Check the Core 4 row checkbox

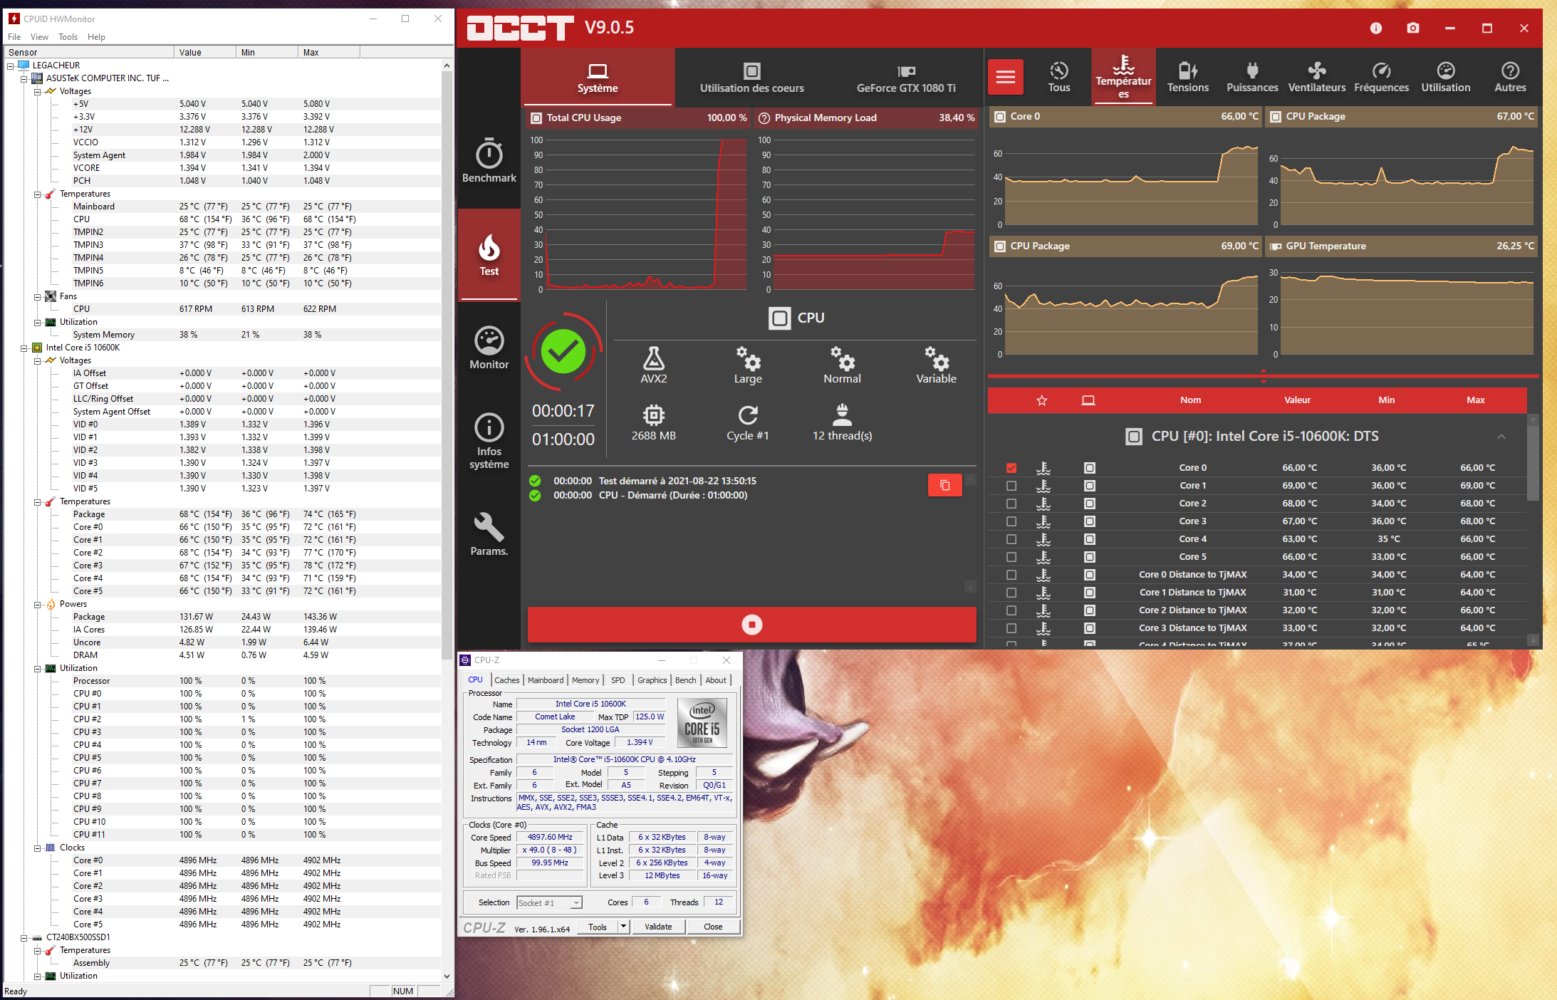(x=1011, y=539)
